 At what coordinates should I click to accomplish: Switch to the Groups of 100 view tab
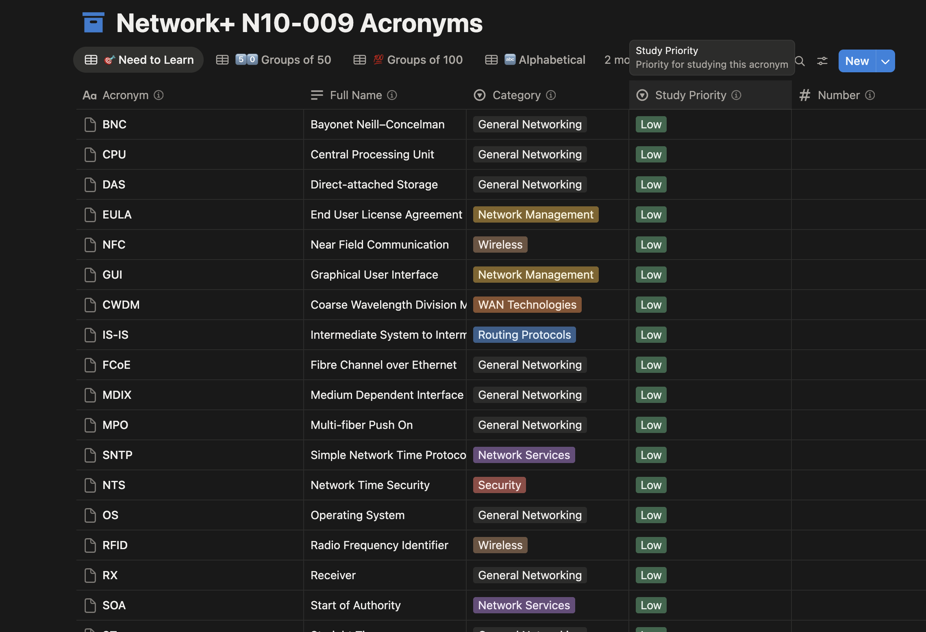pyautogui.click(x=408, y=60)
